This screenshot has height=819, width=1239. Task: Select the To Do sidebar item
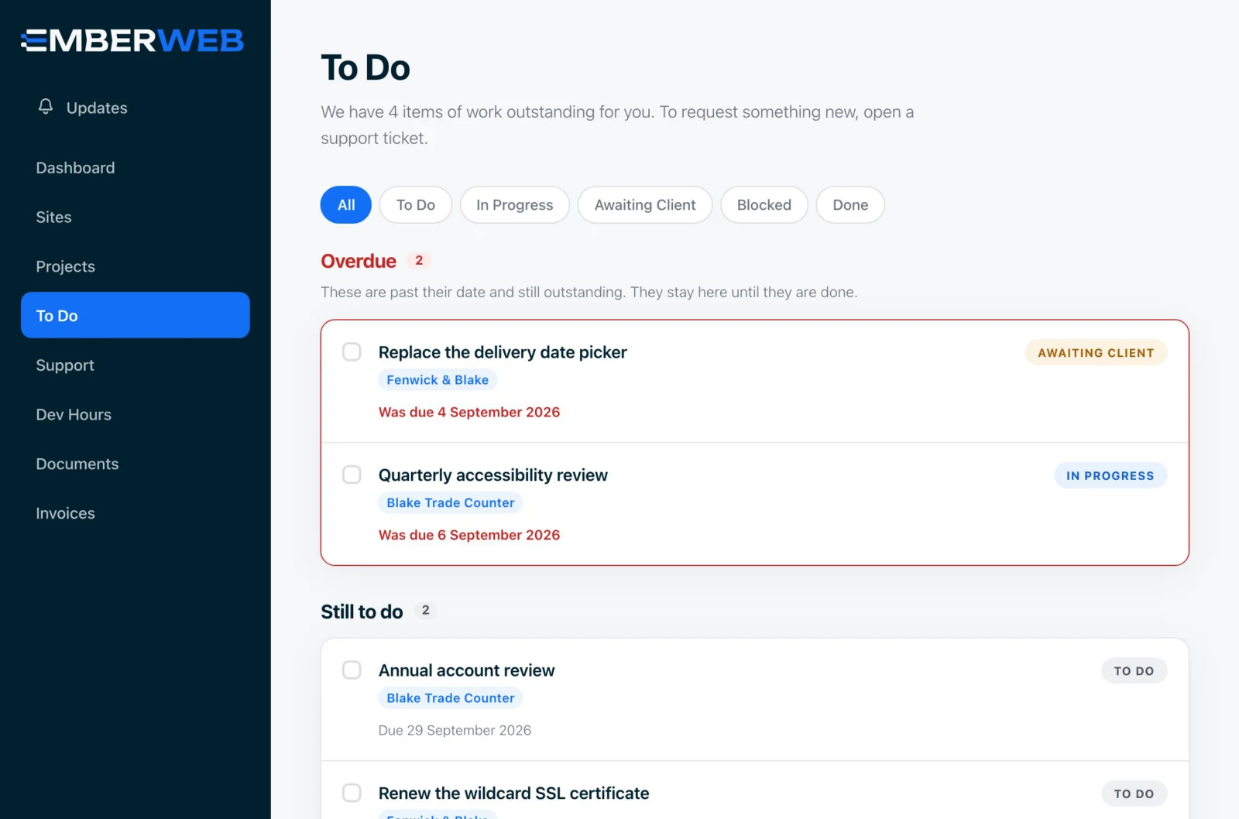[136, 315]
